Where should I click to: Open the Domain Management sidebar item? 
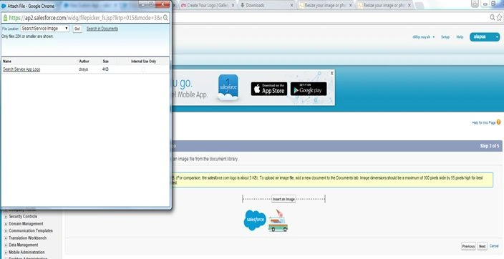26,224
